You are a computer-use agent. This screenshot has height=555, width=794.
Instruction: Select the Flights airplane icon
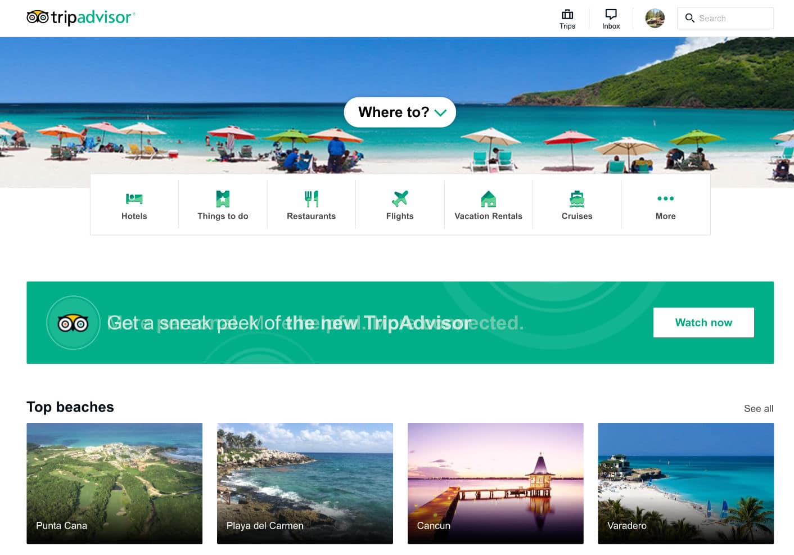tap(400, 198)
